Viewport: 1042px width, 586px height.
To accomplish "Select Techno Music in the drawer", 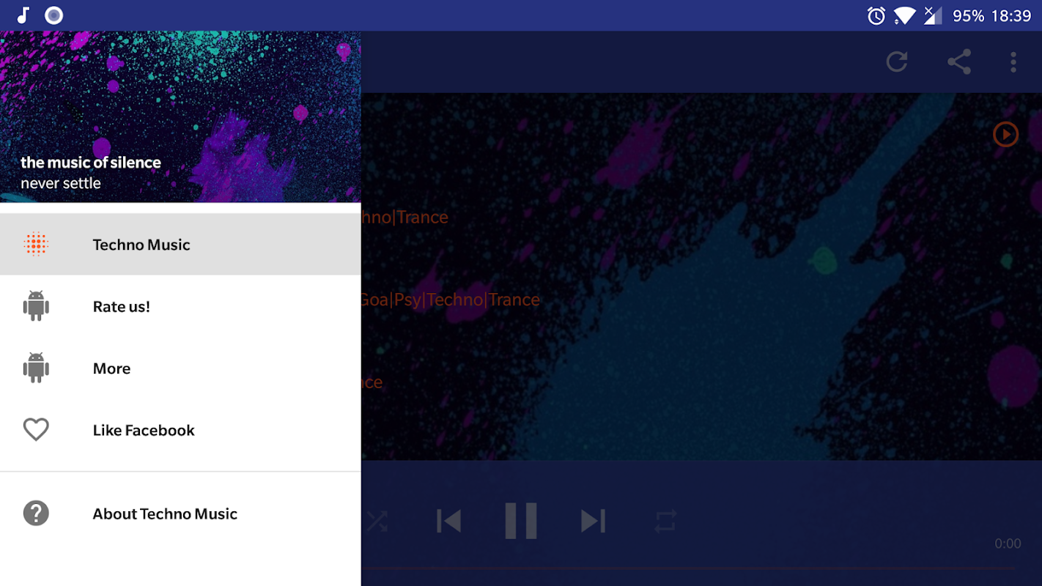I will (x=180, y=245).
